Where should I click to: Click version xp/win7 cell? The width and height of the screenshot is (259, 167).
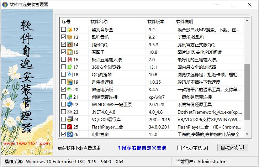[x=157, y=97]
